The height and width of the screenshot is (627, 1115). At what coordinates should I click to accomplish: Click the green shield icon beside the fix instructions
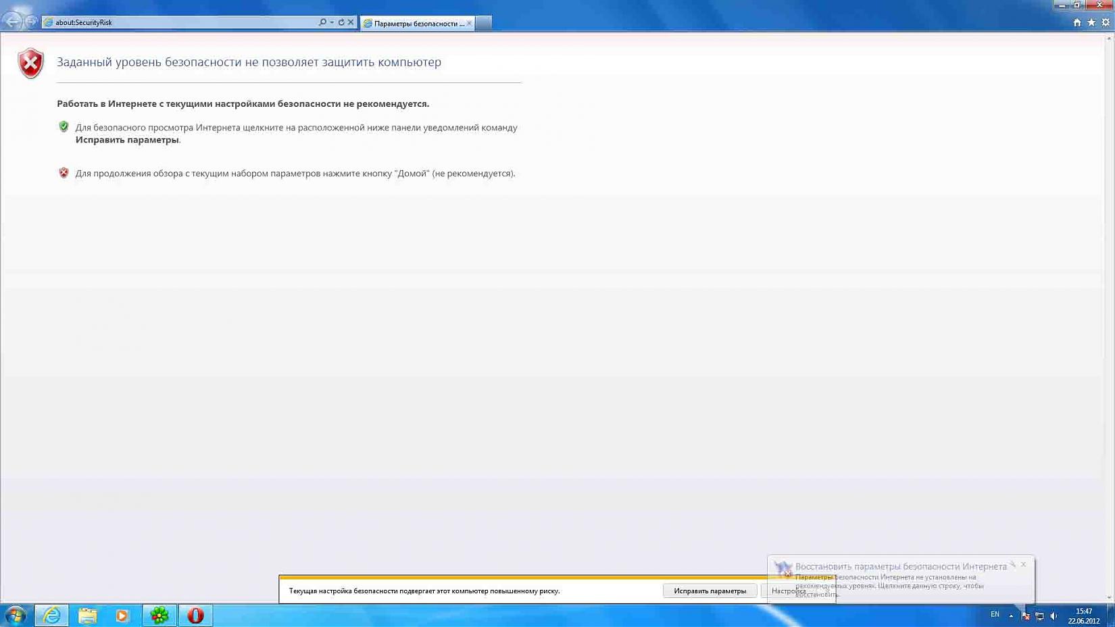pyautogui.click(x=64, y=126)
